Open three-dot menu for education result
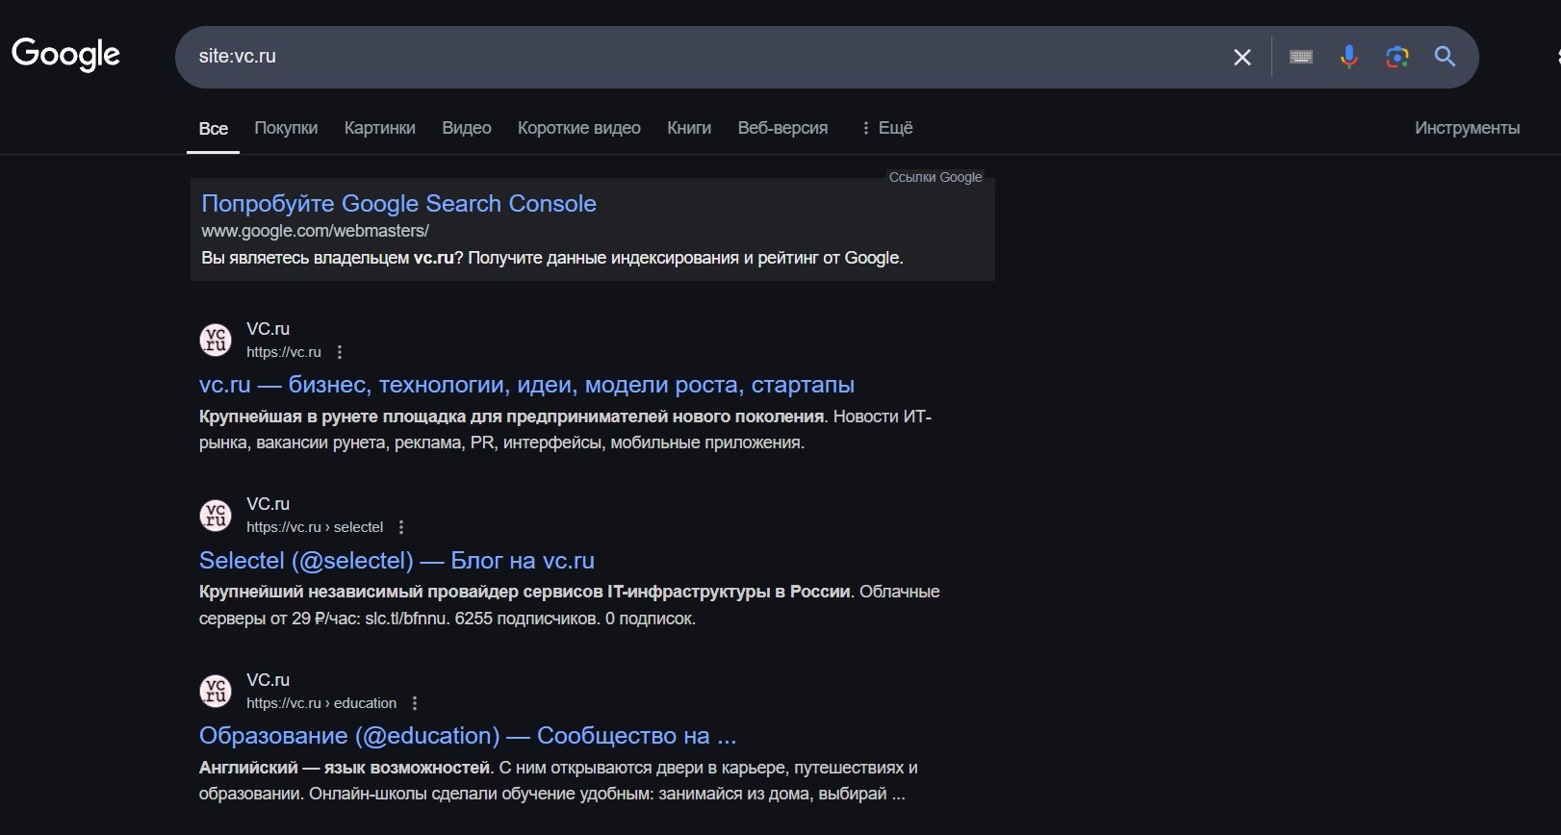 pos(415,703)
